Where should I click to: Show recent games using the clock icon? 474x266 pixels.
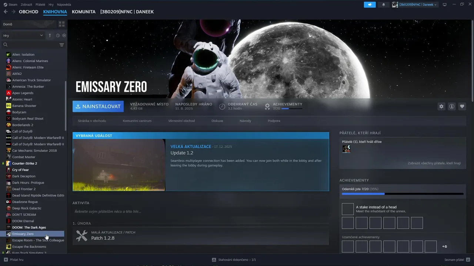tap(58, 35)
